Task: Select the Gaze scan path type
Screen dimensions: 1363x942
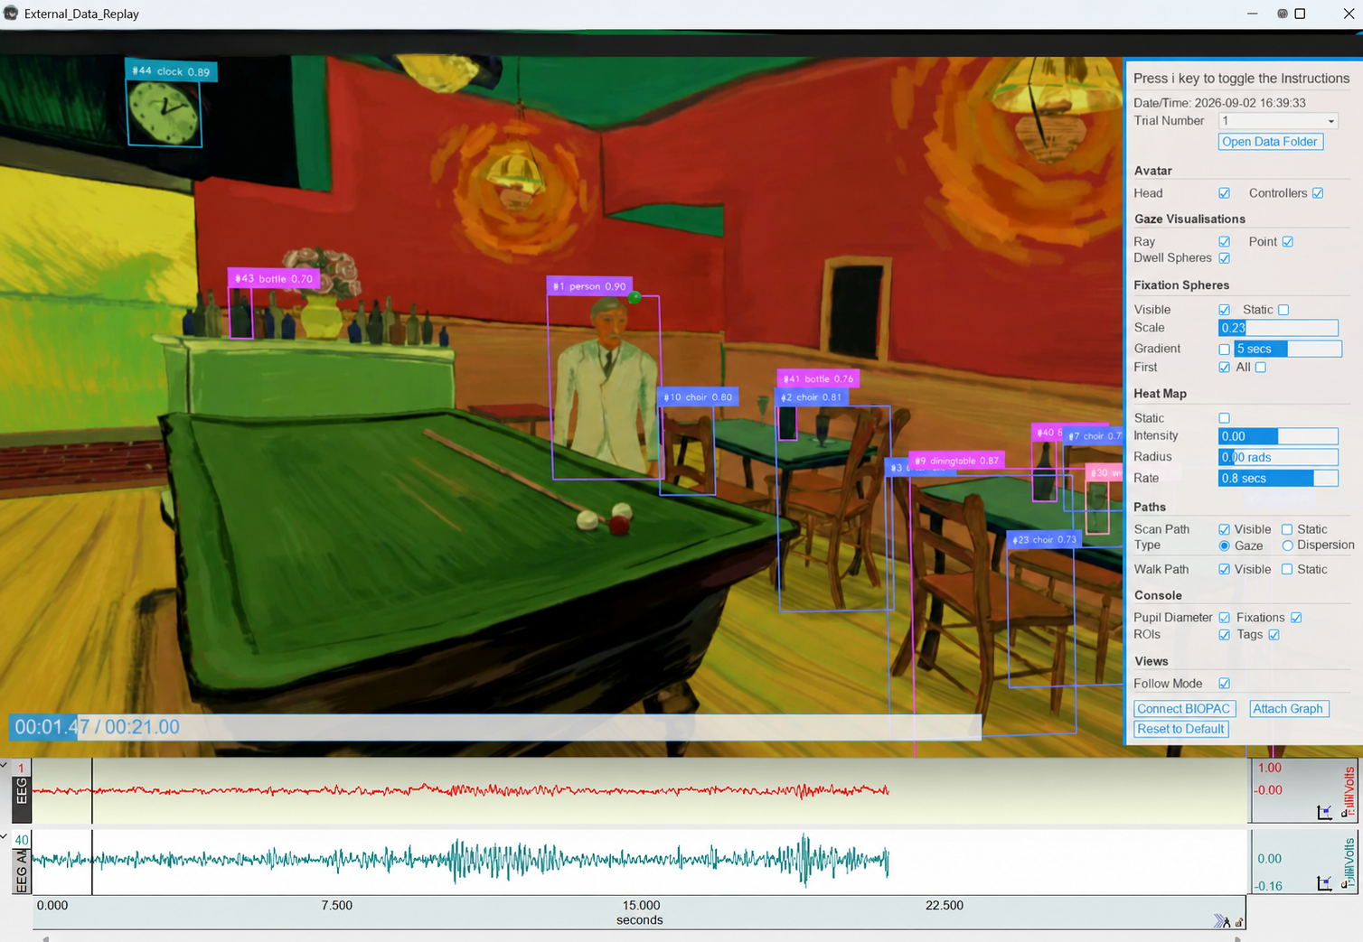Action: pyautogui.click(x=1224, y=546)
